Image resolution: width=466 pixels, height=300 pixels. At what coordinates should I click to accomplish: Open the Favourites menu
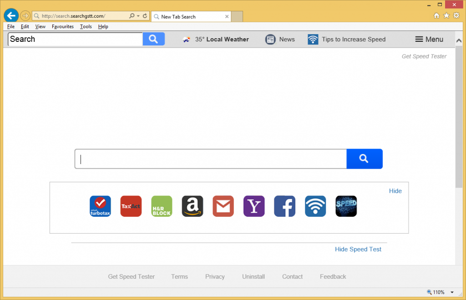coord(63,26)
